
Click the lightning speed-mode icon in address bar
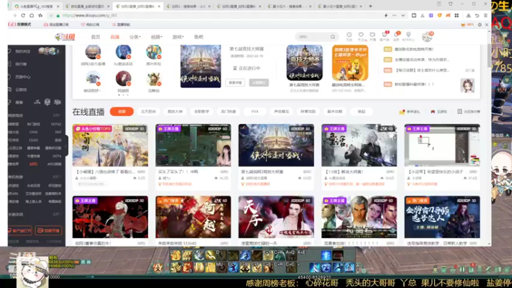386,15
